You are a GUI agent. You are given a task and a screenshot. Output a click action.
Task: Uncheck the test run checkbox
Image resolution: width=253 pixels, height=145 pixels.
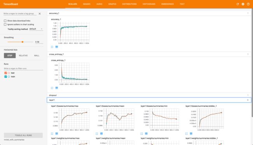click(6, 73)
